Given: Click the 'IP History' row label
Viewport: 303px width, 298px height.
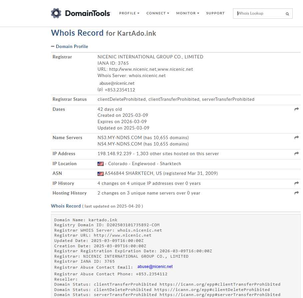Looking at the screenshot, I should click(x=63, y=183).
